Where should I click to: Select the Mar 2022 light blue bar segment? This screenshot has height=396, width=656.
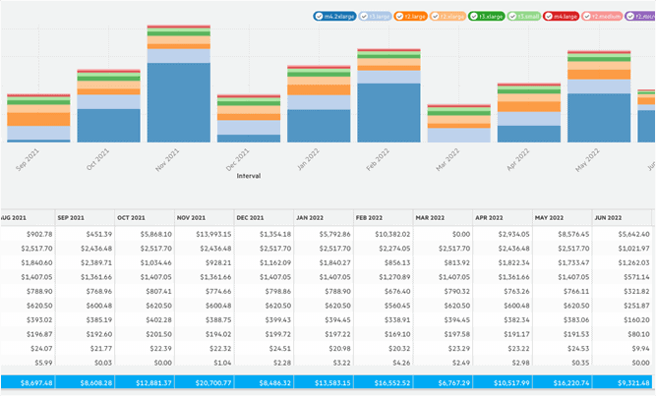(x=459, y=135)
